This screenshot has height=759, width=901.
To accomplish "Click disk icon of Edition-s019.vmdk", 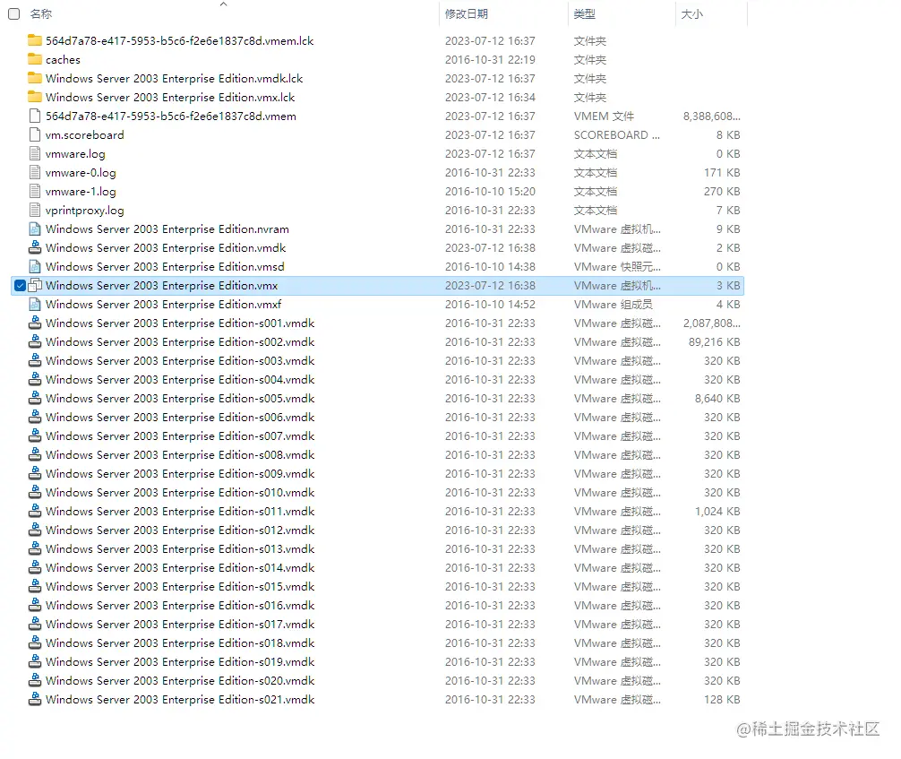I will point(35,661).
